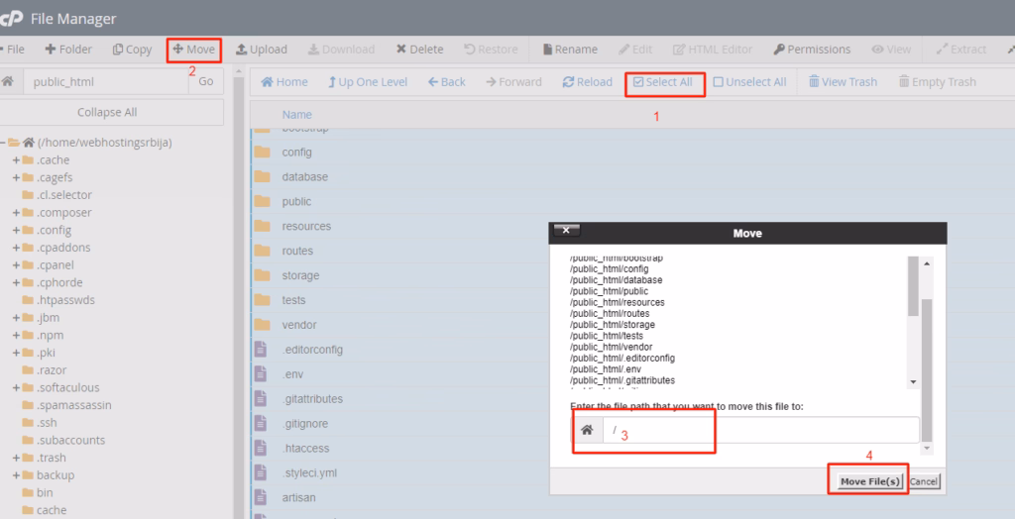
Task: Click the cPanel logo icon
Action: pos(11,18)
